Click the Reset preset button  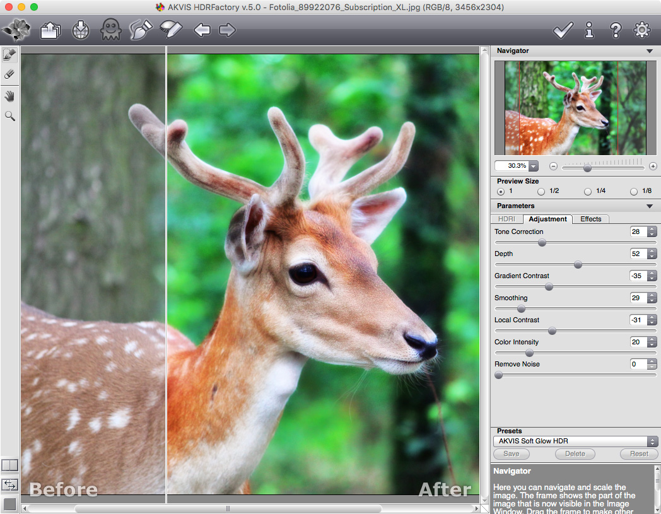tap(638, 453)
